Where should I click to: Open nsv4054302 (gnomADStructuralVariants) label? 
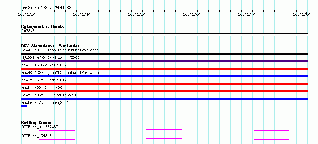(61, 73)
